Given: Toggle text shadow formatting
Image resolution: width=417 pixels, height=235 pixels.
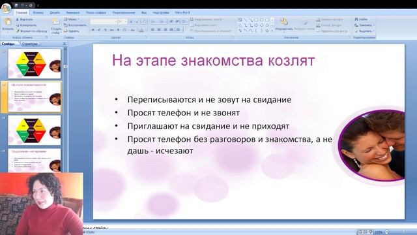Looking at the screenshot, I should [x=119, y=30].
